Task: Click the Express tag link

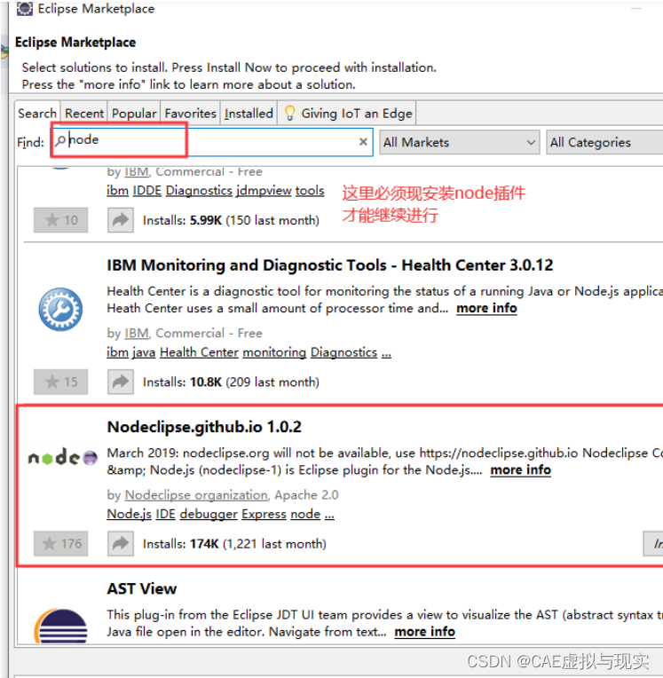Action: click(x=264, y=514)
